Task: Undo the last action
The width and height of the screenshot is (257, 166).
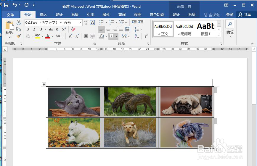Action: tap(15, 5)
